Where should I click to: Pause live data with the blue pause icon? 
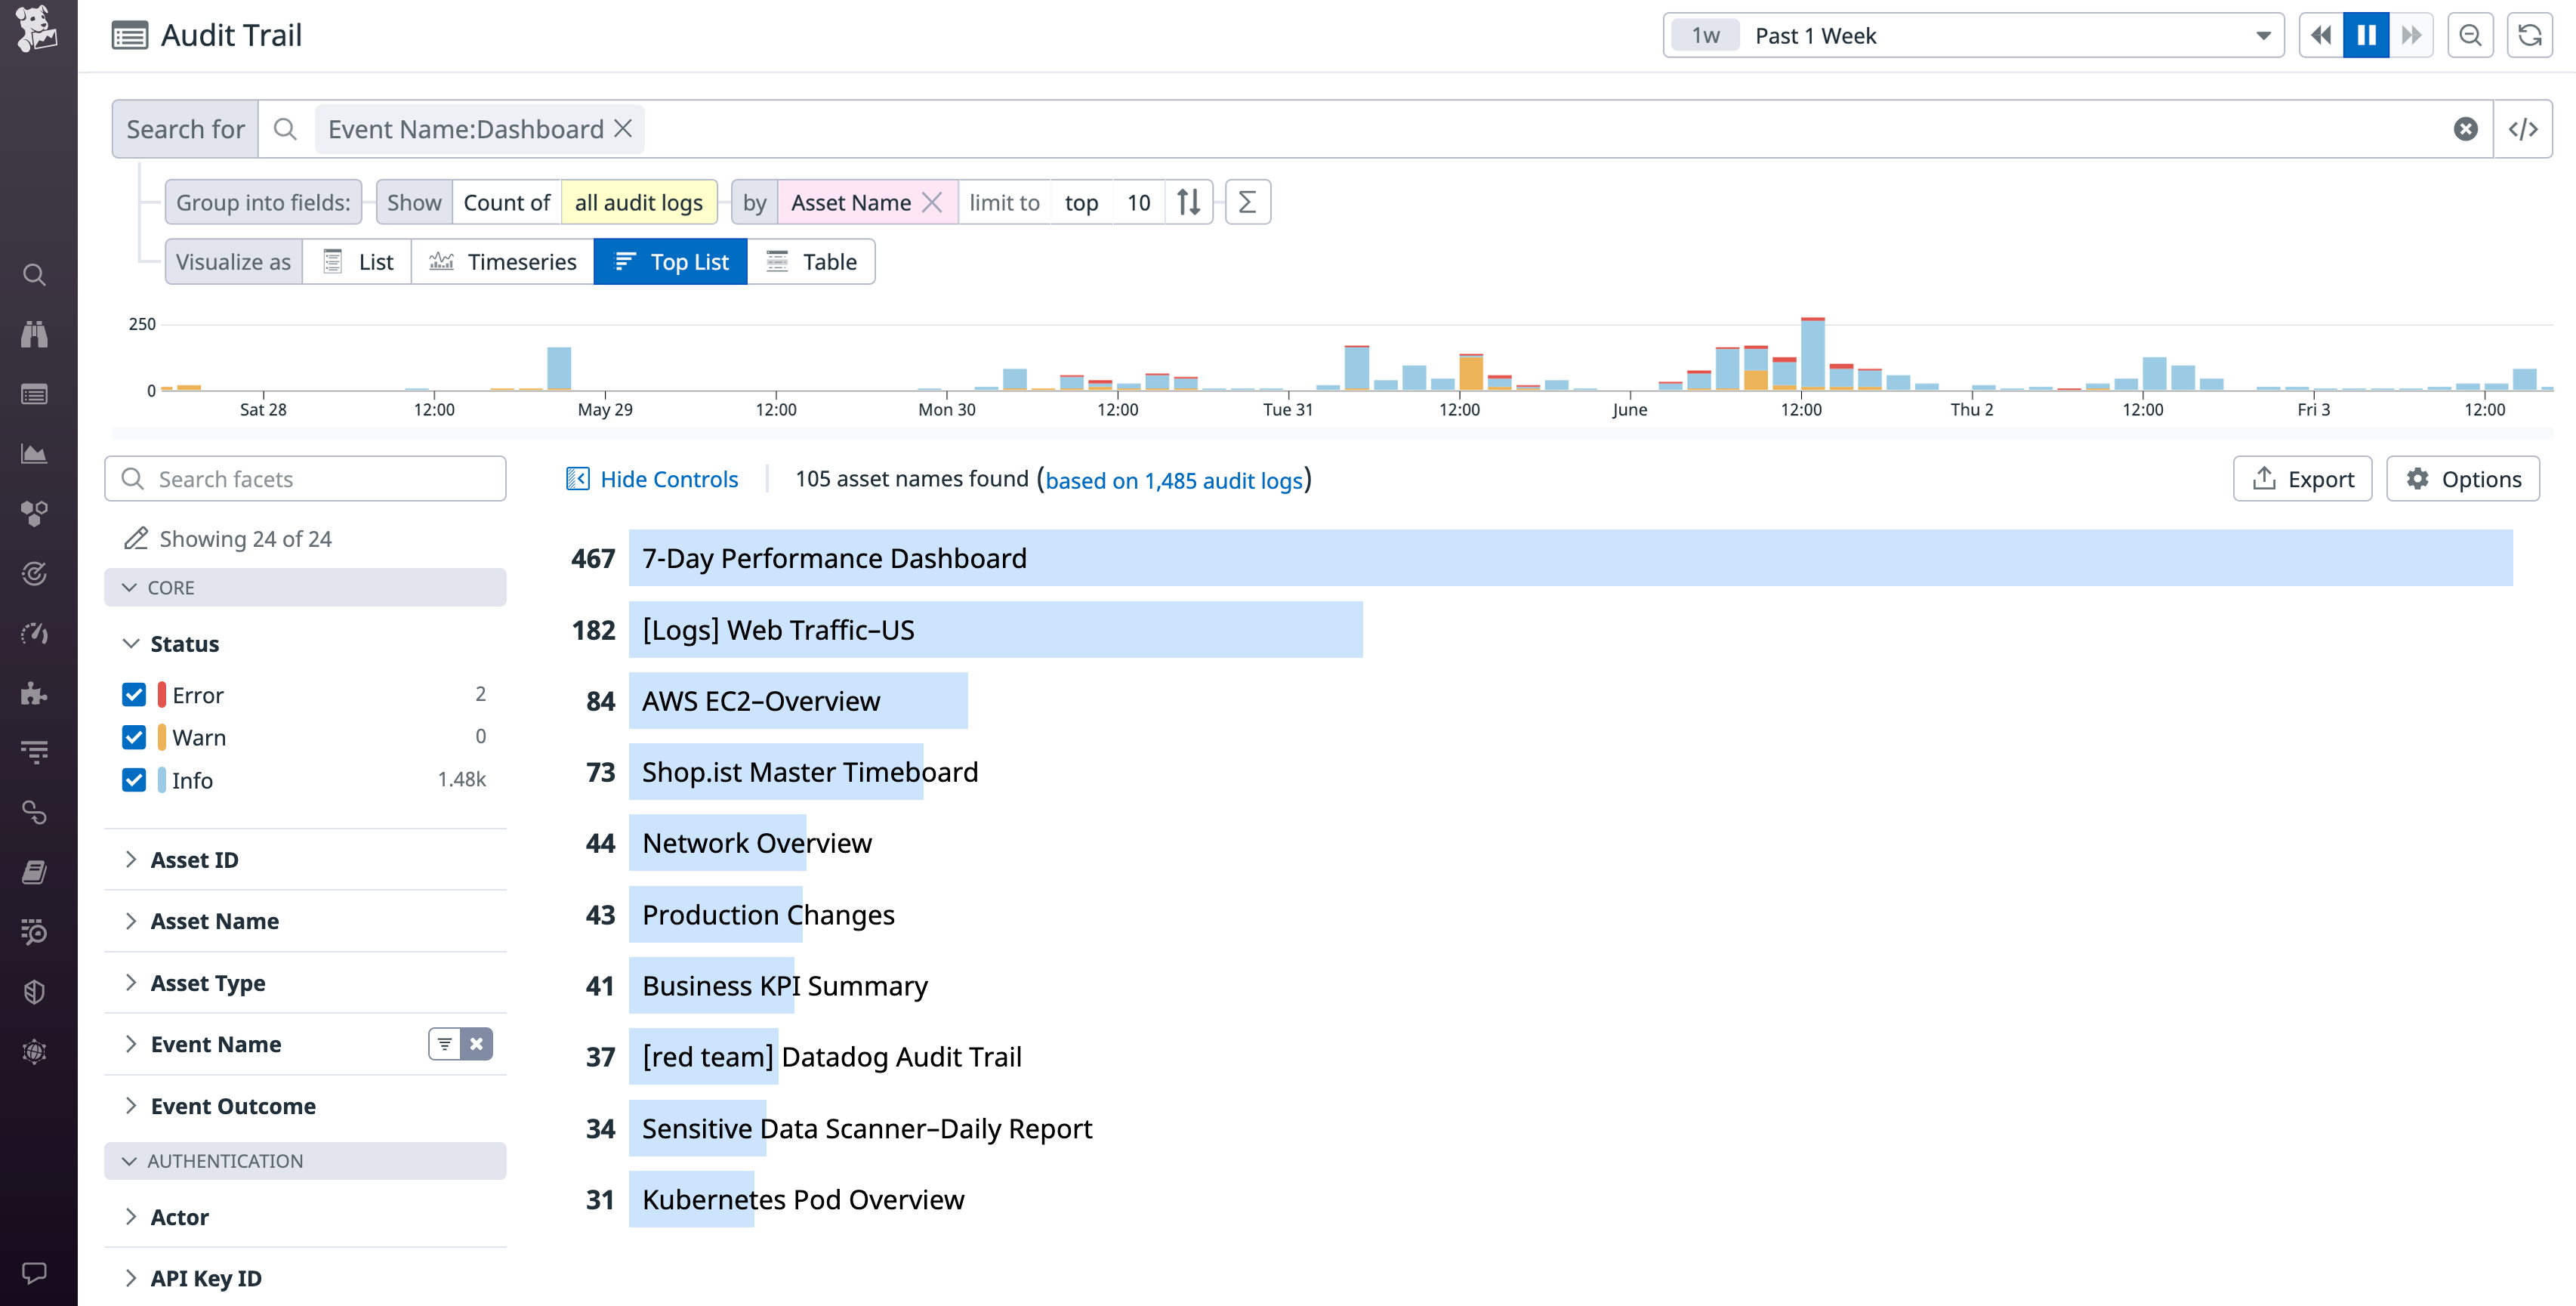pyautogui.click(x=2365, y=35)
